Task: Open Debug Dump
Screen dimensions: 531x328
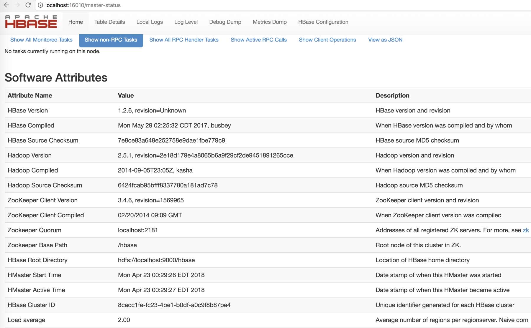Action: (x=225, y=22)
